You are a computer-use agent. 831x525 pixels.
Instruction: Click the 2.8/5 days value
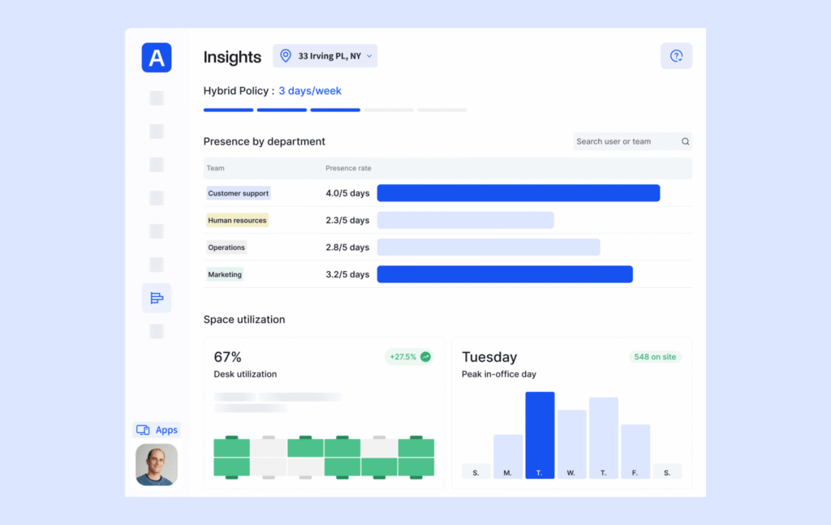(347, 247)
